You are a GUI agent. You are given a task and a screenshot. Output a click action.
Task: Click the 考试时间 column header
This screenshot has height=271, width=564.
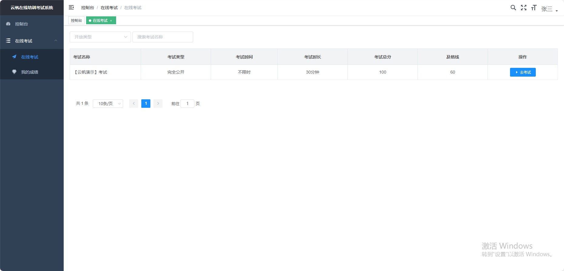pos(244,57)
